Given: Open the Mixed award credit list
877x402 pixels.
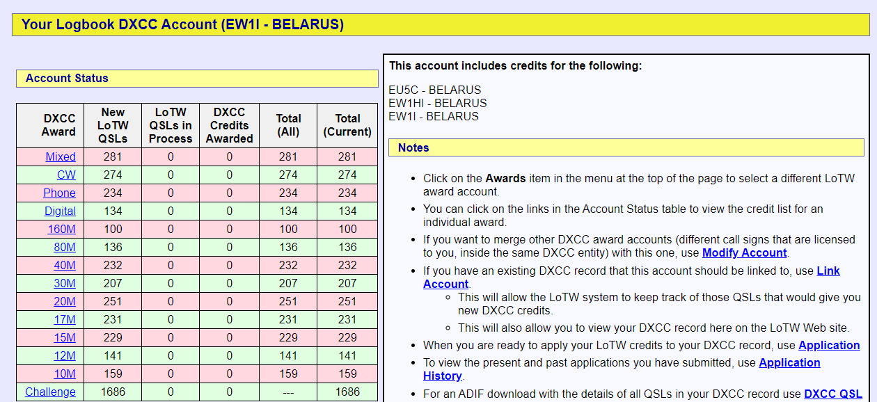Looking at the screenshot, I should (x=61, y=157).
